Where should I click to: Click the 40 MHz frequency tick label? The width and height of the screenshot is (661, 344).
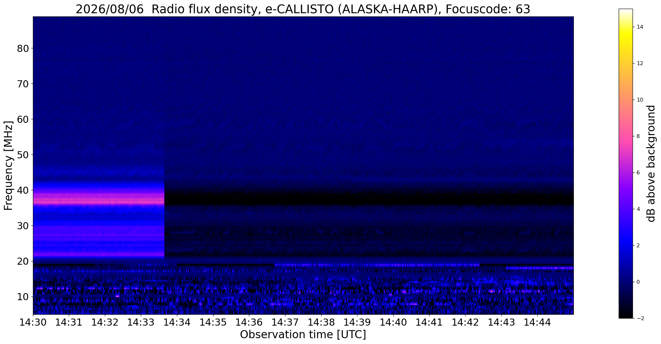(x=23, y=190)
